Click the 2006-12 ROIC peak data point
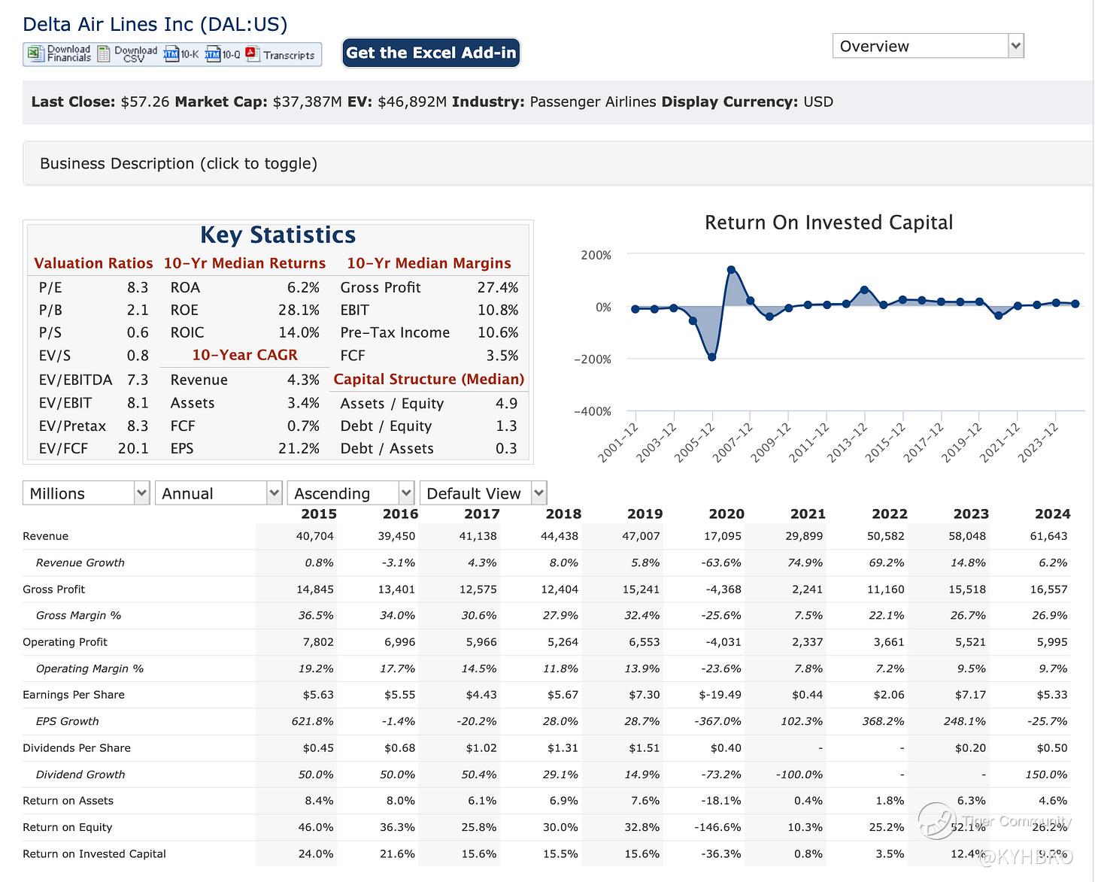The image size is (1095, 882). [731, 270]
